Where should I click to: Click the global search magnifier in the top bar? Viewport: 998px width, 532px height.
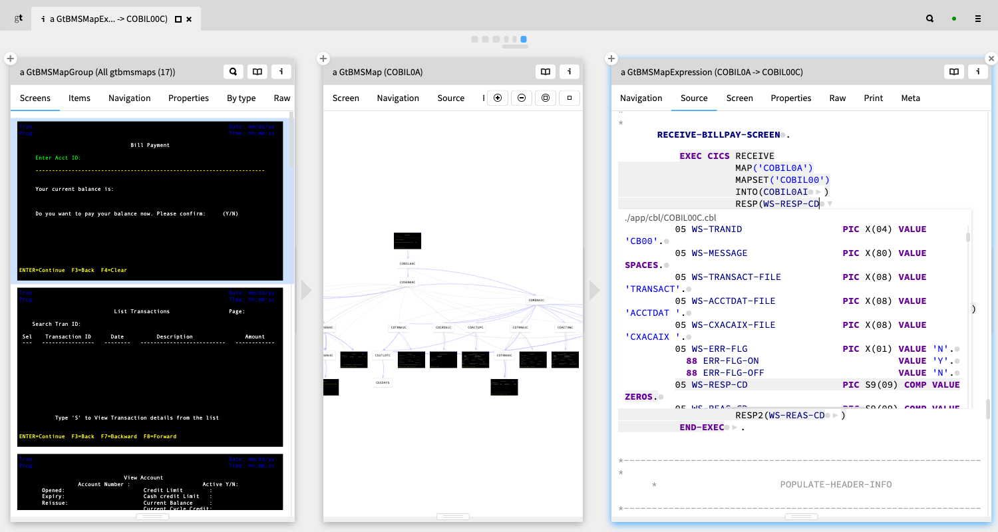coord(930,19)
